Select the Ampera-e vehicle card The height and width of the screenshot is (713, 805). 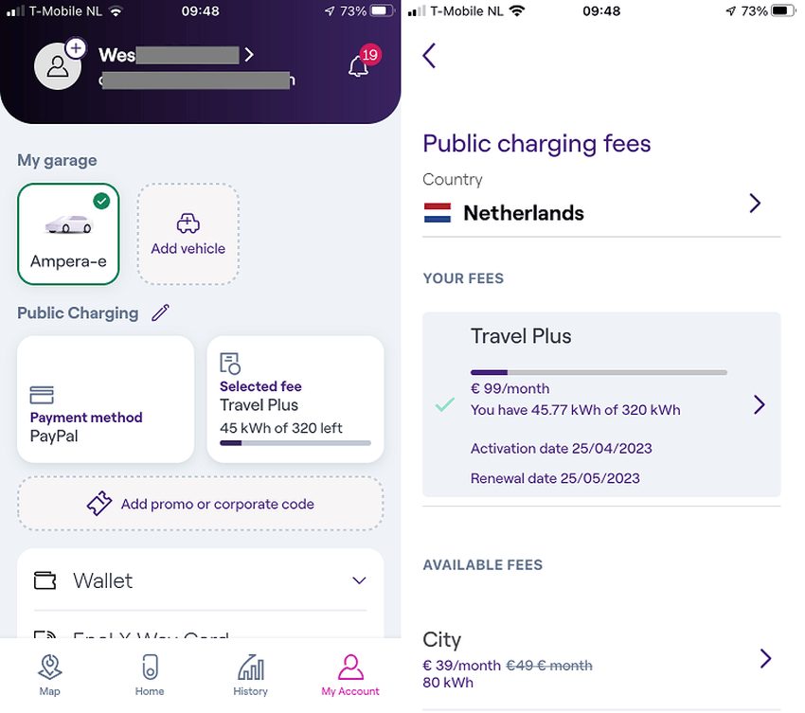pos(68,234)
